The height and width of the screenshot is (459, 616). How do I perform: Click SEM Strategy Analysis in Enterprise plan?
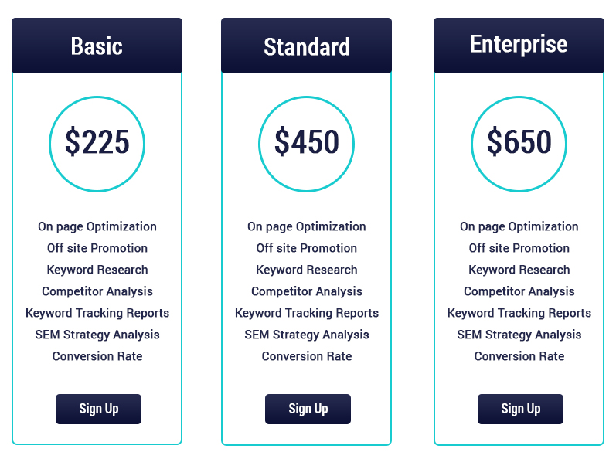tap(519, 335)
